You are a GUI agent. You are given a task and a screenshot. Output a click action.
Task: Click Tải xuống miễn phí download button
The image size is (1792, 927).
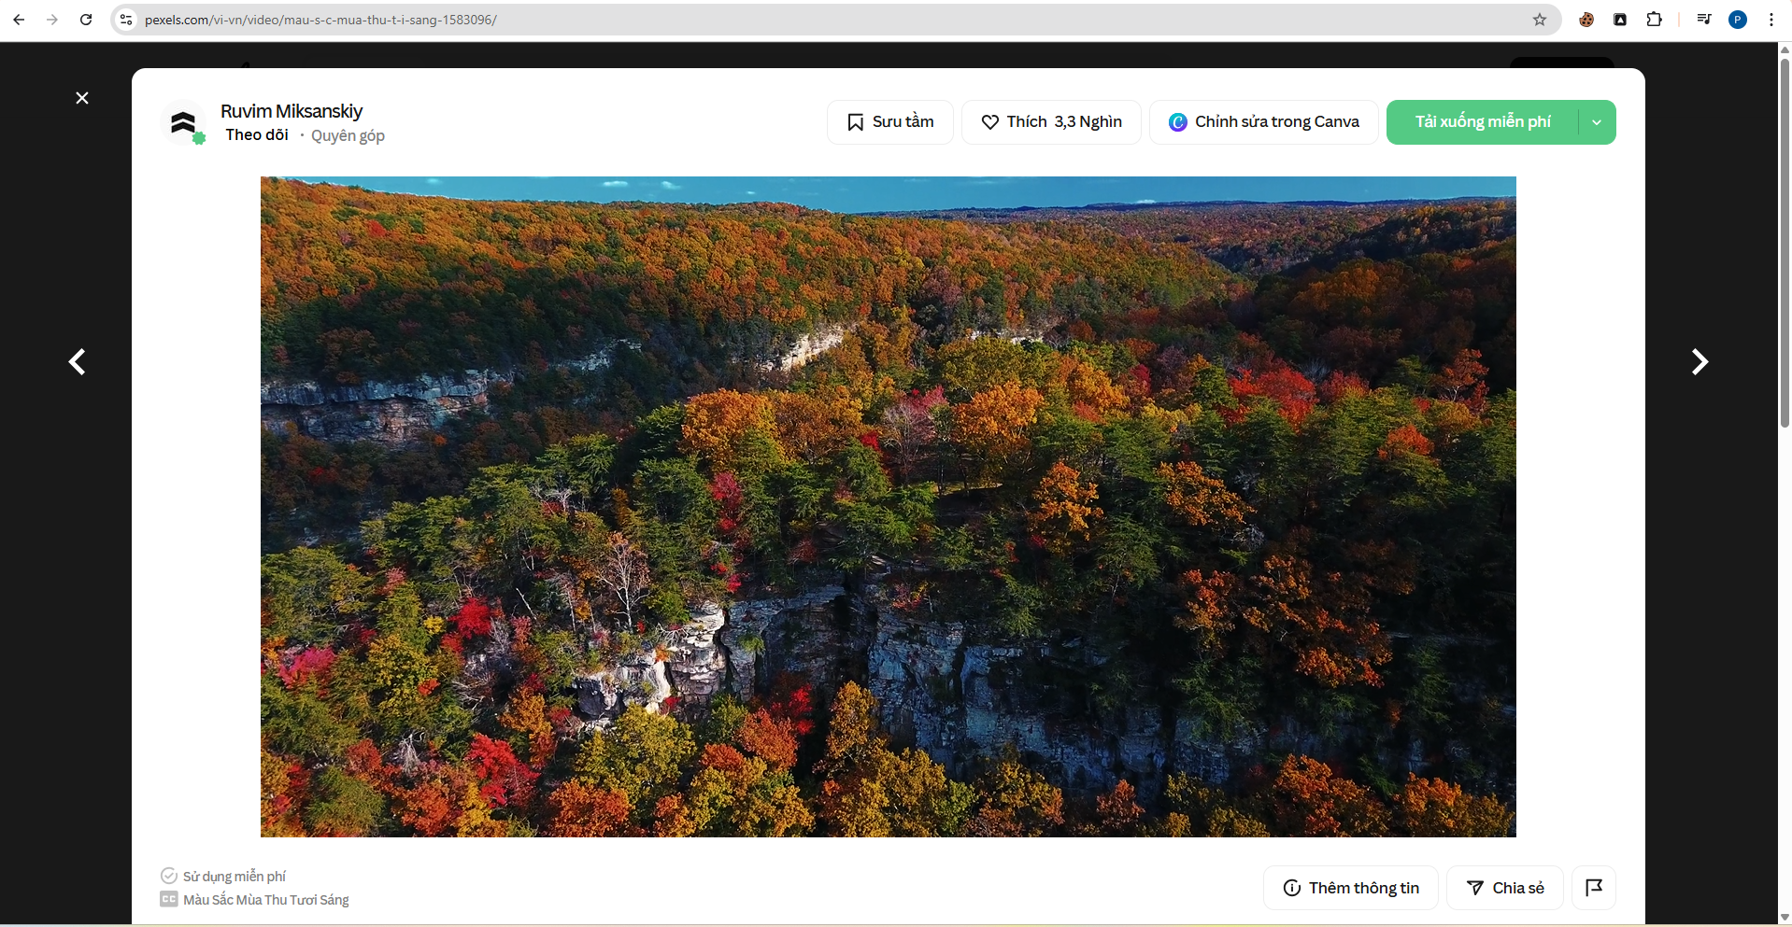tap(1482, 122)
